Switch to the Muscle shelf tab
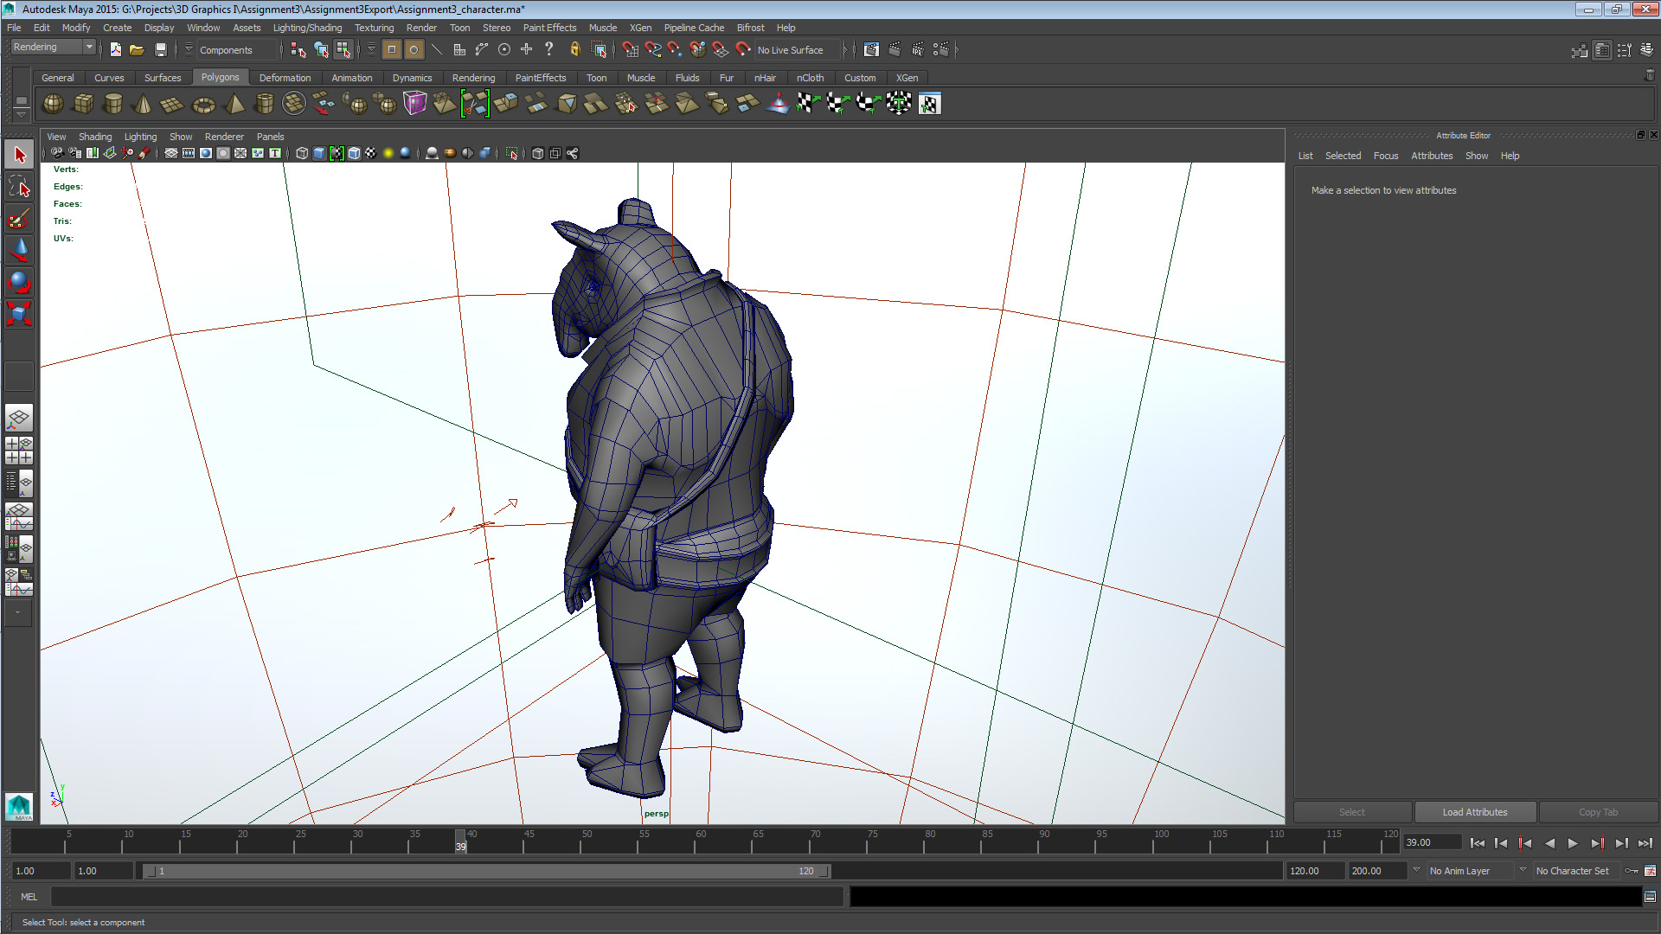 (641, 78)
